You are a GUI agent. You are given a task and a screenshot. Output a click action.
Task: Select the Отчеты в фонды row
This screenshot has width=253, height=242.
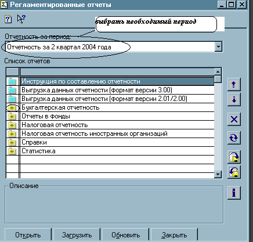pyautogui.click(x=117, y=116)
